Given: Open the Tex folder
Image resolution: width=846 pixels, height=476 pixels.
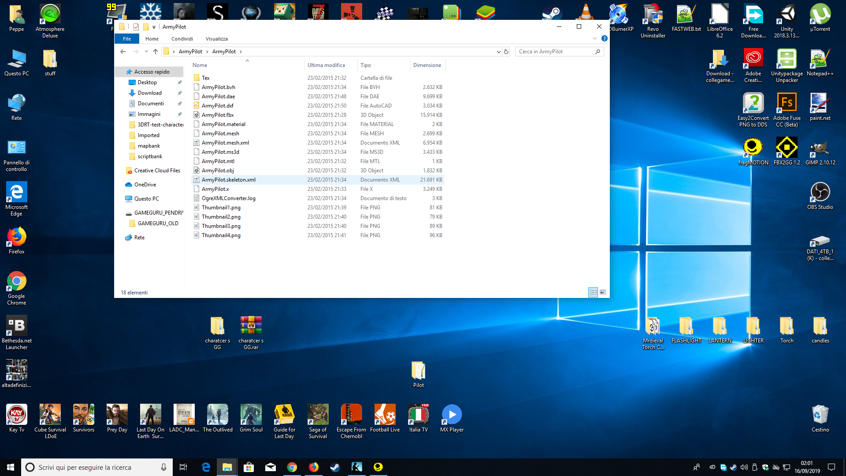Looking at the screenshot, I should [205, 78].
